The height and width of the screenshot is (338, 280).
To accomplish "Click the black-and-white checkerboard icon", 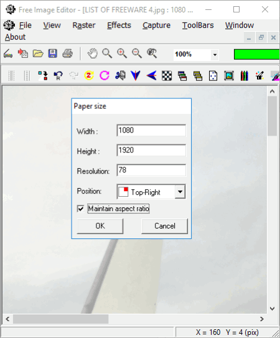I will (x=167, y=76).
